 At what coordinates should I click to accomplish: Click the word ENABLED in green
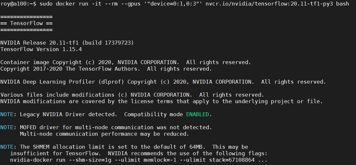click(x=198, y=115)
